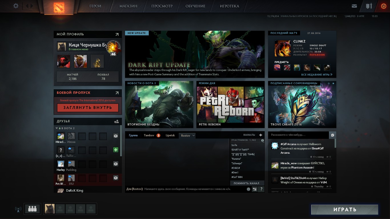Screen dimensions: 390x219
Task: Switch to the Lipetsk chat tab
Action: pyautogui.click(x=170, y=135)
